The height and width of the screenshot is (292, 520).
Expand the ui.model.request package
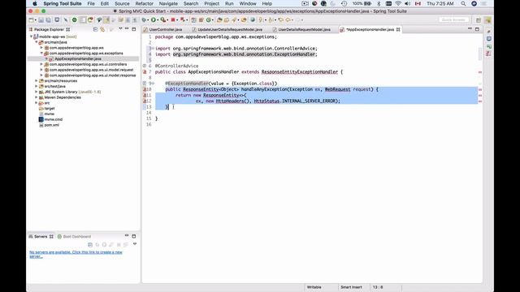(x=41, y=70)
